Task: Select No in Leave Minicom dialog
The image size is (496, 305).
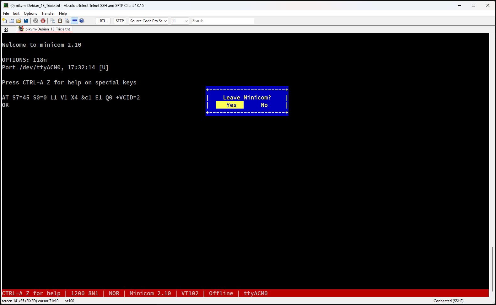Action: (x=264, y=105)
